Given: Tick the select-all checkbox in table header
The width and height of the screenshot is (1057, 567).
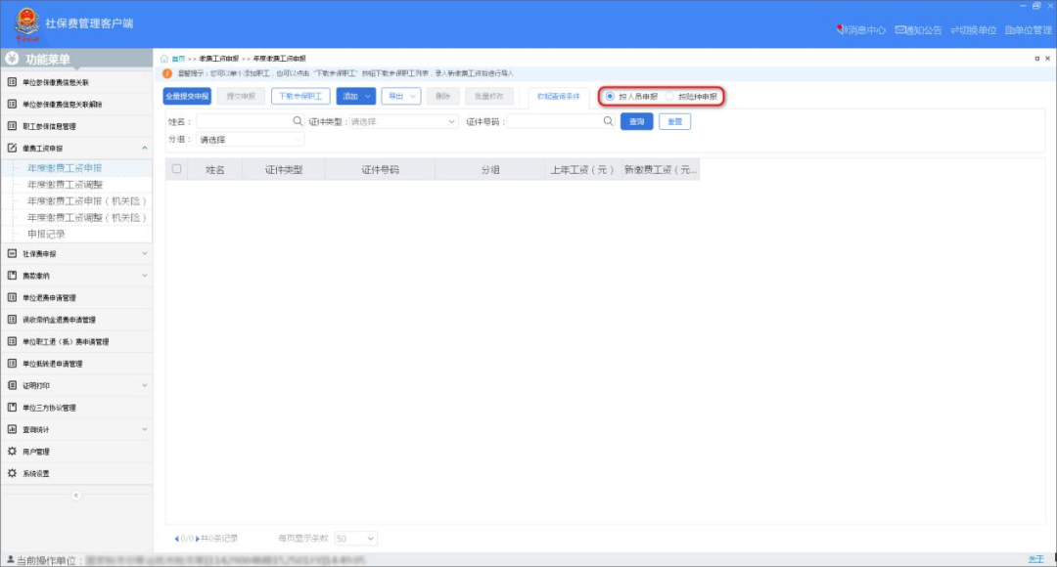Looking at the screenshot, I should [x=176, y=169].
